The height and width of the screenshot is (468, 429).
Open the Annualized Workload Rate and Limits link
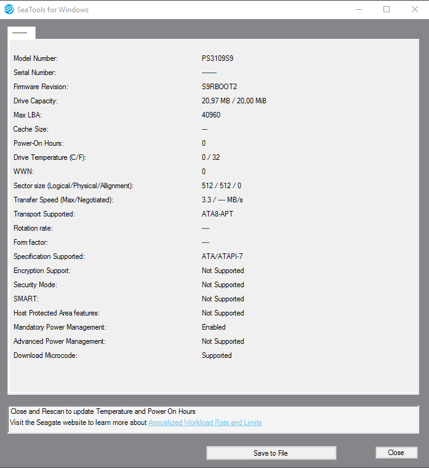coord(205,422)
